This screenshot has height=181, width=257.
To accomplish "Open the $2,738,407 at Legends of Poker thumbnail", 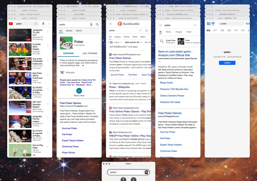I will point(20,93).
